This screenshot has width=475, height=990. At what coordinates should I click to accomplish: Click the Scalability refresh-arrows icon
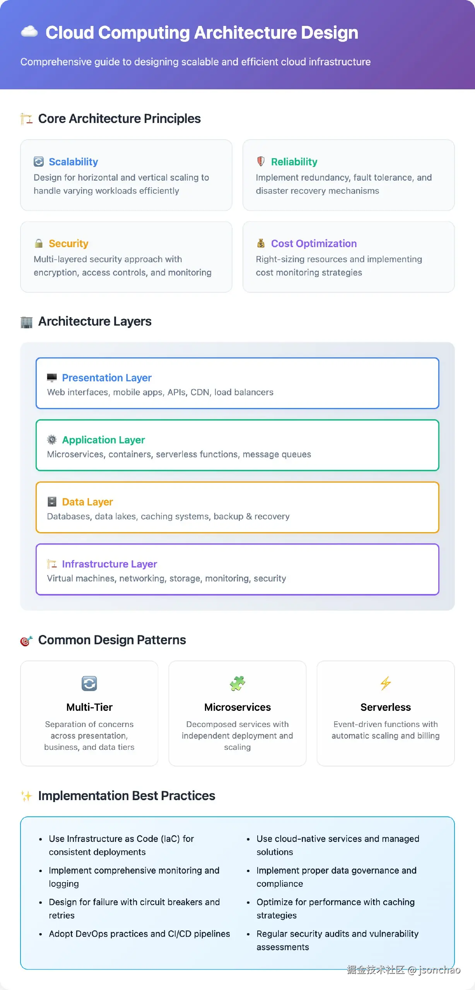pyautogui.click(x=39, y=162)
